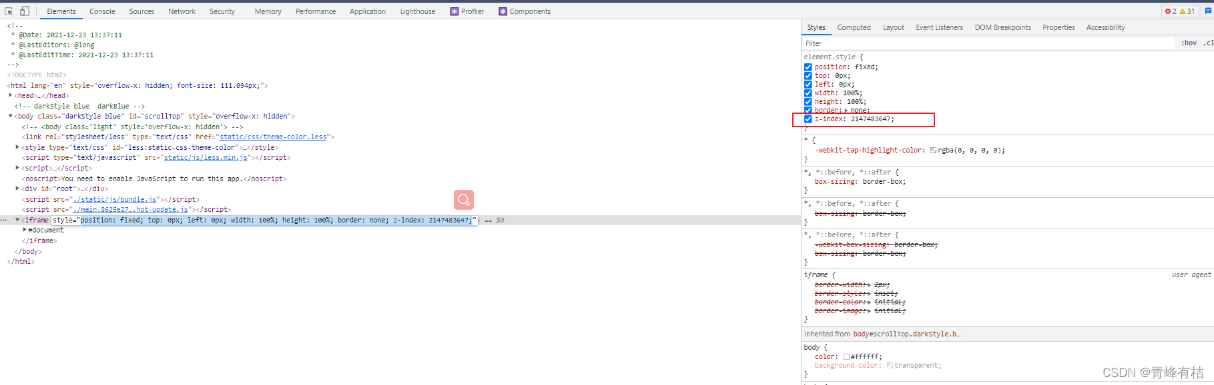
Task: Switch to the Accessibility pane
Action: 1105,27
